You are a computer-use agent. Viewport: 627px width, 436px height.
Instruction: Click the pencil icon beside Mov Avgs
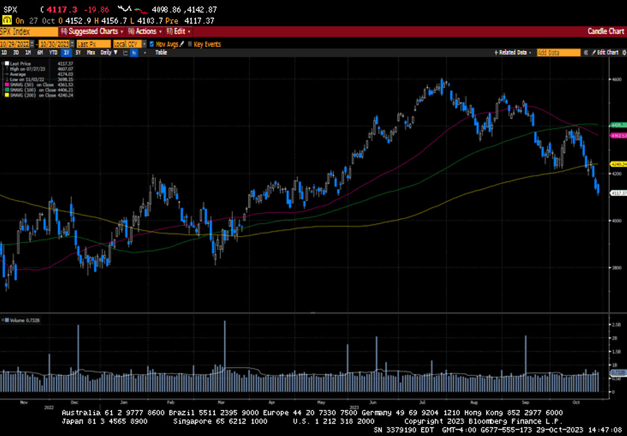pos(182,44)
